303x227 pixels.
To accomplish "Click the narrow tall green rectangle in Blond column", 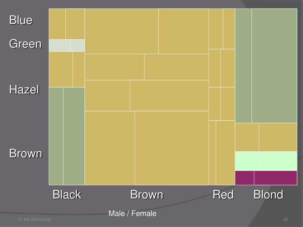I will (x=243, y=66).
